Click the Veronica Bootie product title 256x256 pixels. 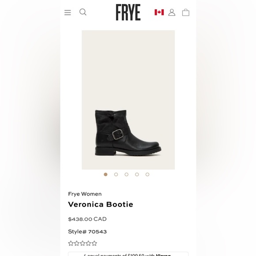click(101, 204)
